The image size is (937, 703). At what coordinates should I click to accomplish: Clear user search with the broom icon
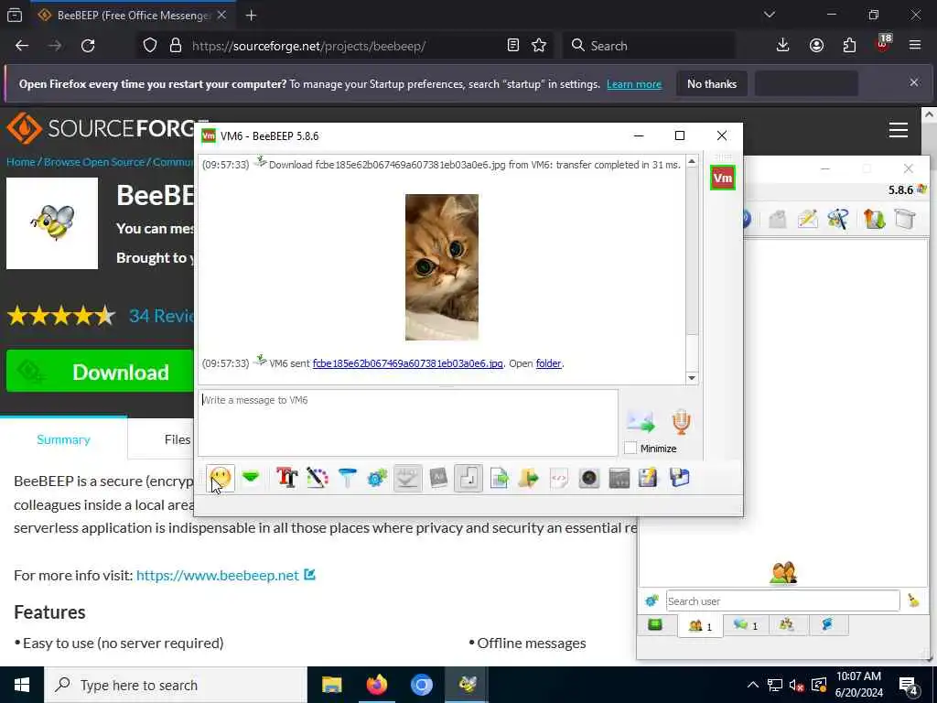[x=914, y=600]
